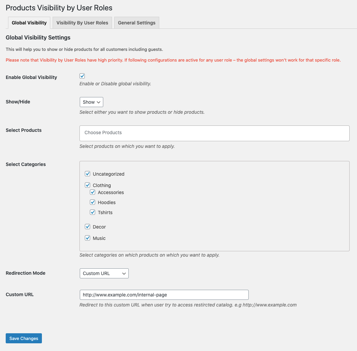Image resolution: width=357 pixels, height=351 pixels.
Task: Open the Redirection Mode dropdown
Action: pos(104,273)
